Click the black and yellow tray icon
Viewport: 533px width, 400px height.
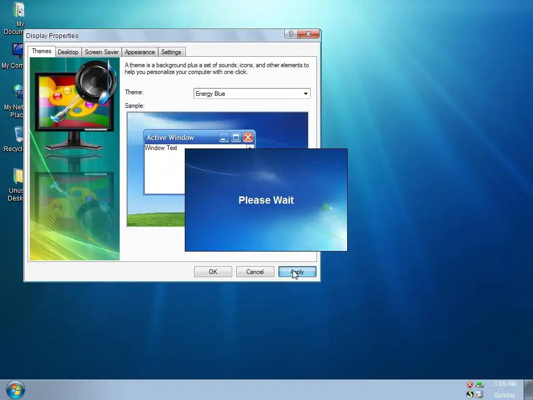(x=470, y=394)
